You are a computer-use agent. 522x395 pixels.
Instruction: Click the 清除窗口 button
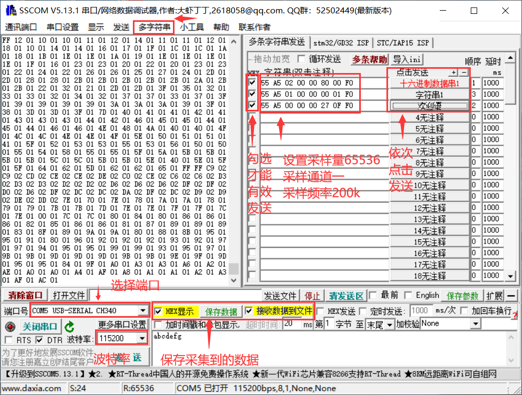click(25, 295)
